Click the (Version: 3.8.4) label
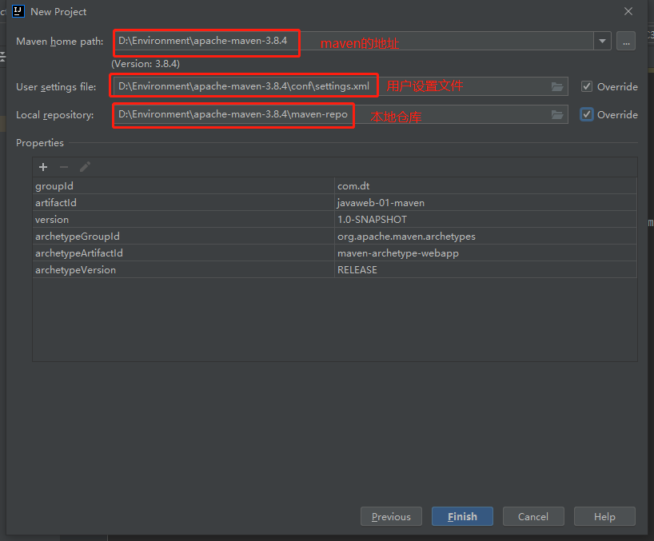 click(146, 64)
